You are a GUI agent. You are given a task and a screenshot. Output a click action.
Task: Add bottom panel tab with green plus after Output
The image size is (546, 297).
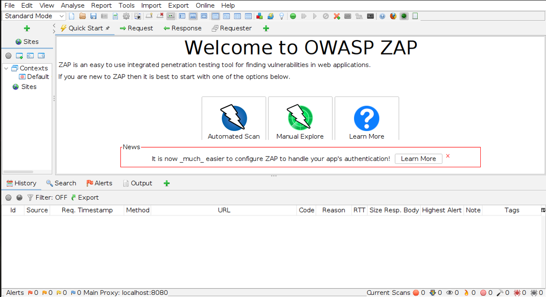167,183
